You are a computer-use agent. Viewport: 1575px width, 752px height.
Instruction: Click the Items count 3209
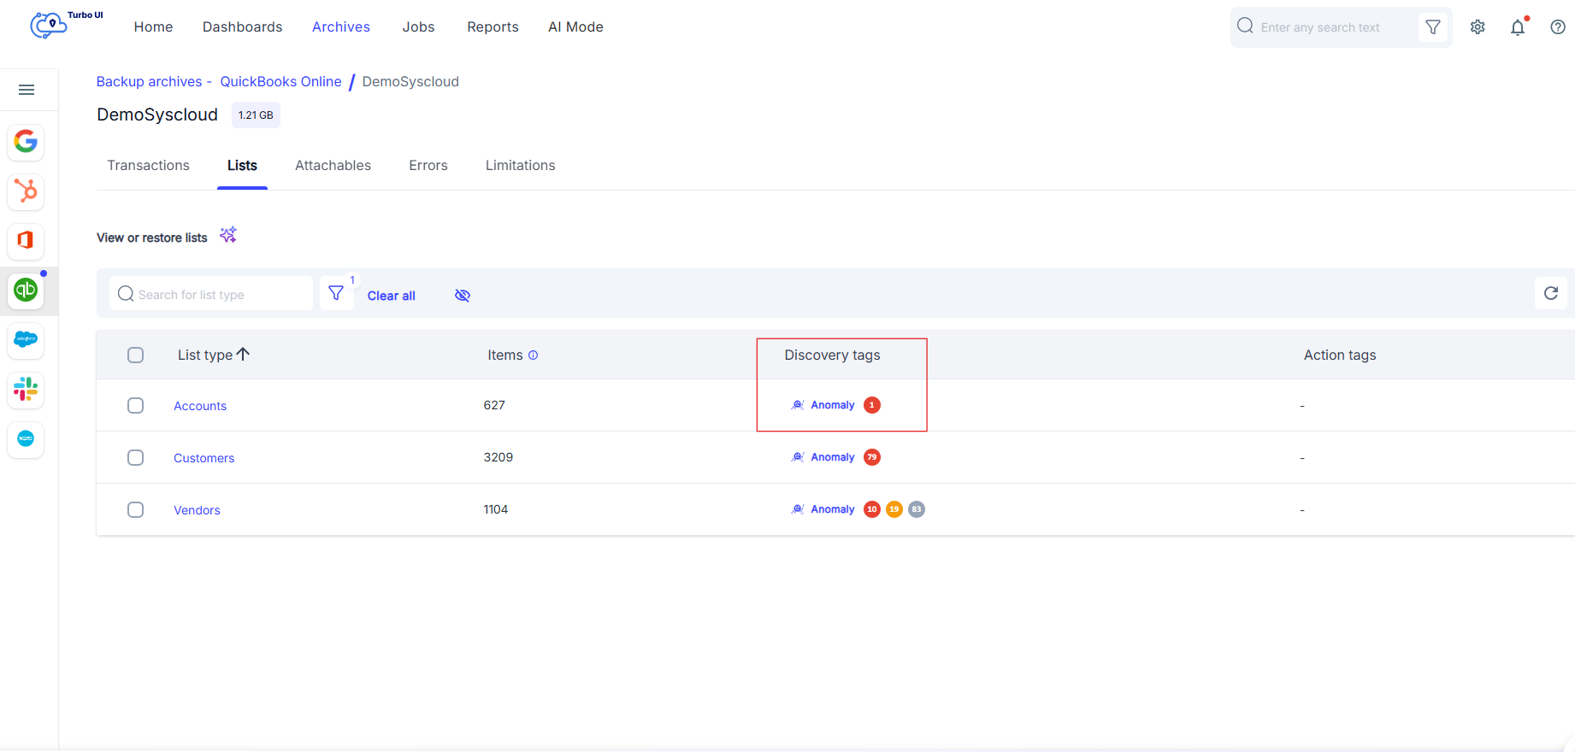coord(498,457)
